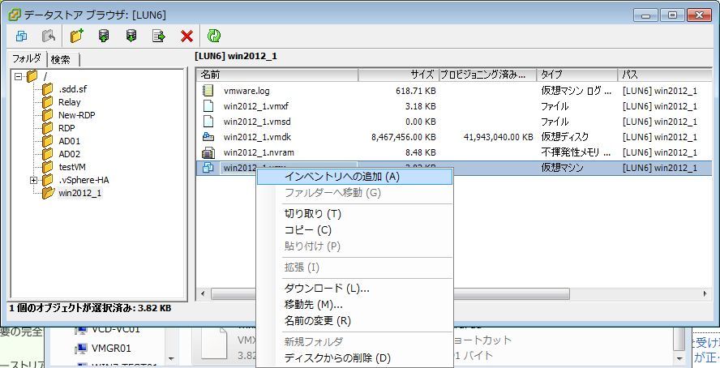
Task: Select the .vSphere-HA folder label
Action: [x=84, y=180]
